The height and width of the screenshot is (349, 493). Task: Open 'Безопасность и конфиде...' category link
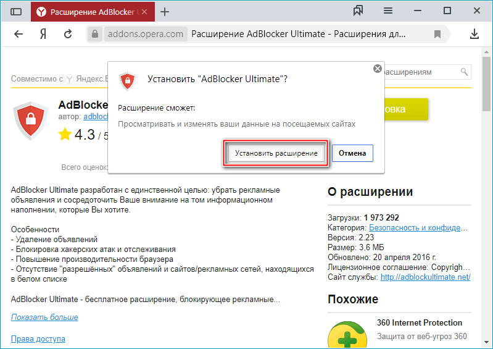tap(420, 227)
